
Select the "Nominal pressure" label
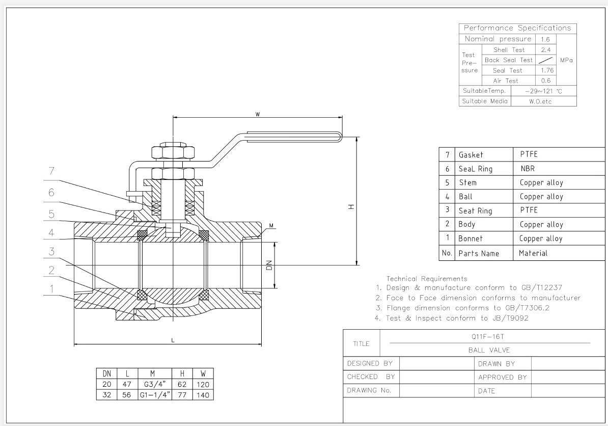click(498, 39)
